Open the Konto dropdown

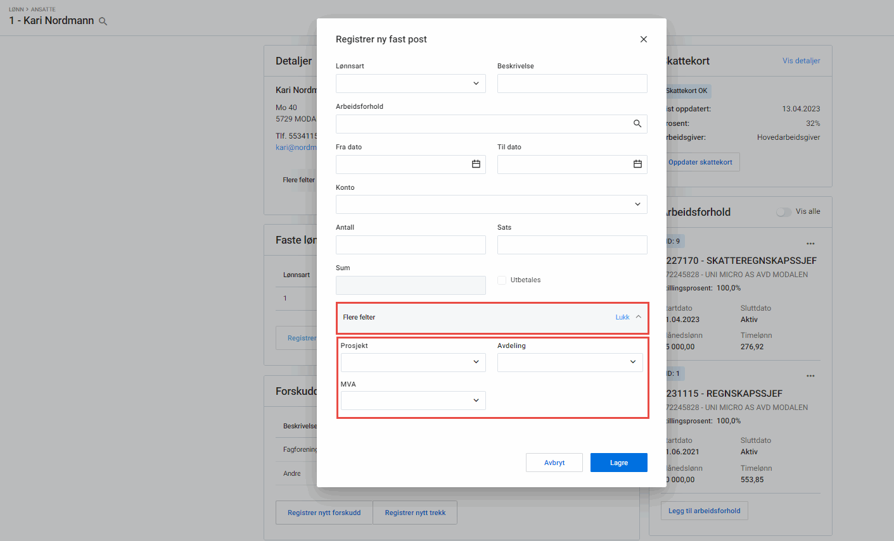coord(637,204)
